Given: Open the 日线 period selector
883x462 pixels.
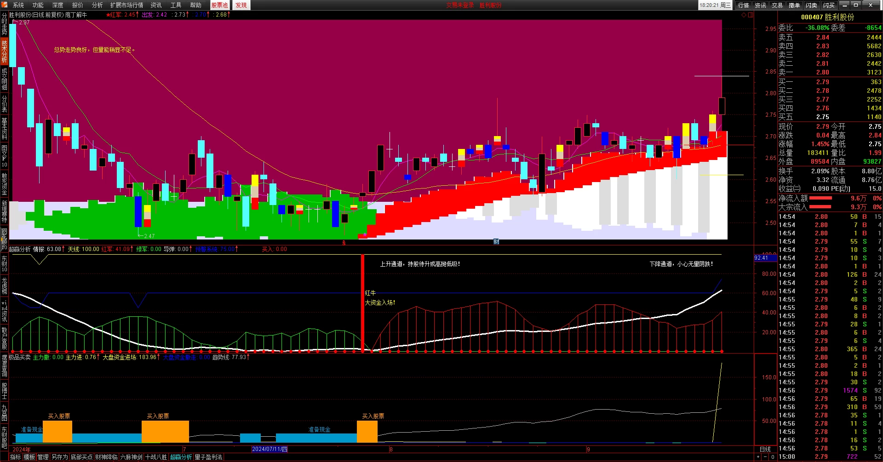Looking at the screenshot, I should point(765,449).
